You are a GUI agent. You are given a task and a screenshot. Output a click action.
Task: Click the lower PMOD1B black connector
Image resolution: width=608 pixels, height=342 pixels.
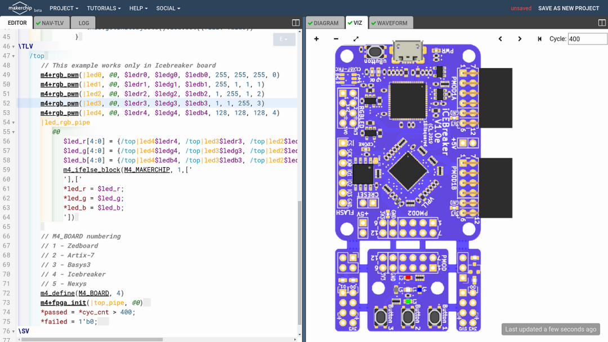click(495, 188)
